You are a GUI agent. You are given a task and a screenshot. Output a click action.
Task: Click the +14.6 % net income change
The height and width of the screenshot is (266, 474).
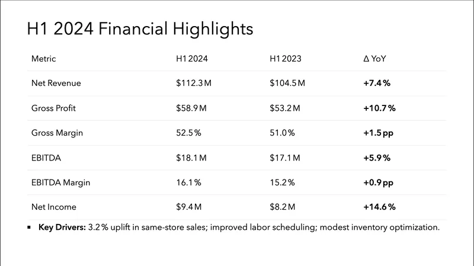click(x=379, y=207)
